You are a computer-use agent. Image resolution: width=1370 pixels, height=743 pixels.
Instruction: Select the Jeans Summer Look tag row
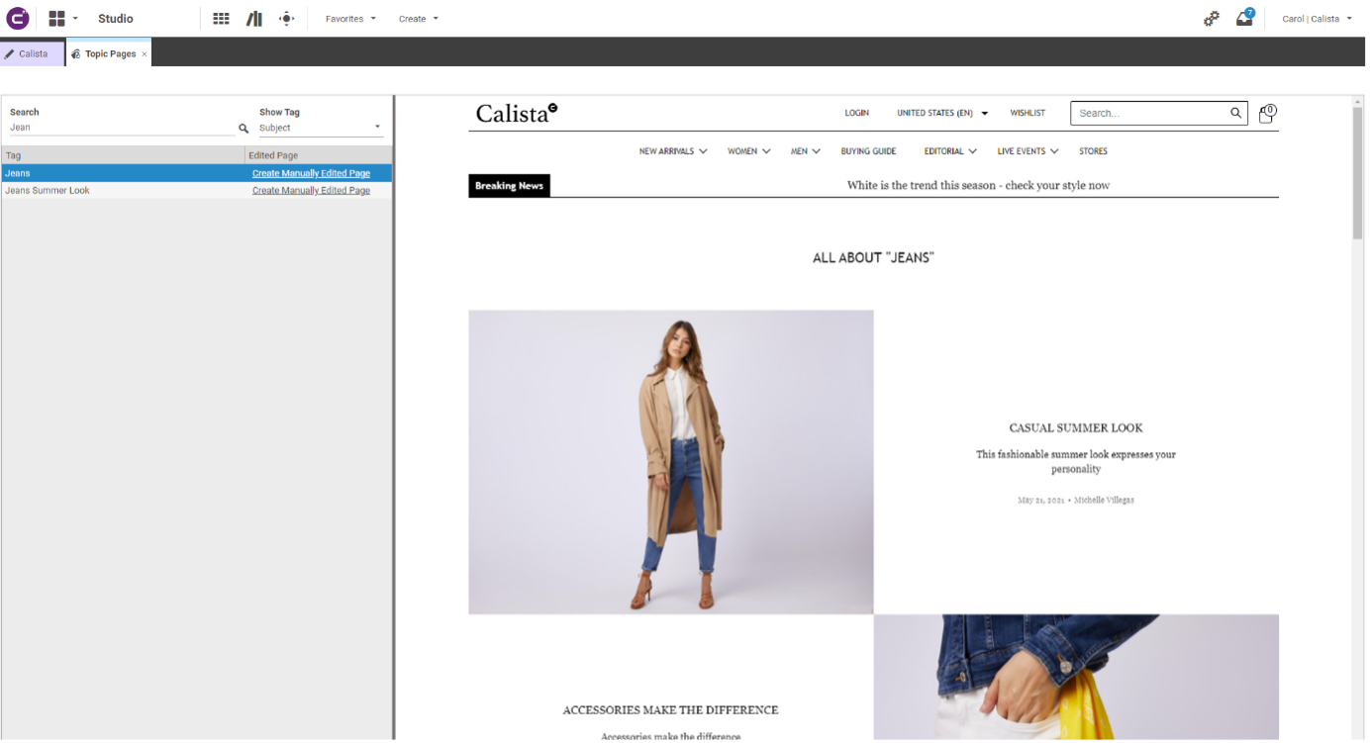coord(197,190)
